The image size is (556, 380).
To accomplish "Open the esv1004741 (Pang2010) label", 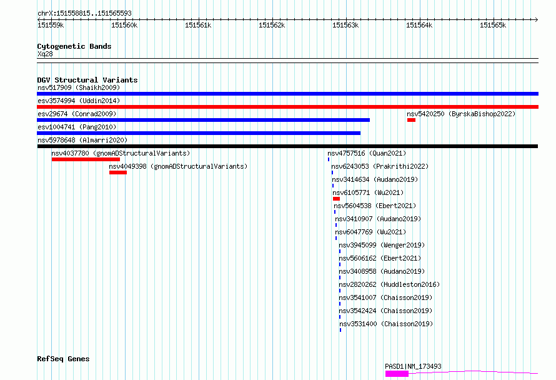I will [77, 127].
